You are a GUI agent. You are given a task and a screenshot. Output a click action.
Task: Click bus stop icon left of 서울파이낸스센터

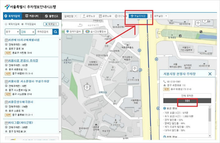click(x=156, y=59)
